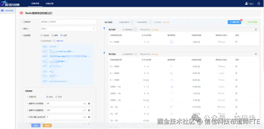Screen dimensions: 264x129
Task: Click trash icon in the 15.60 (G) row
Action: [x=236, y=87]
